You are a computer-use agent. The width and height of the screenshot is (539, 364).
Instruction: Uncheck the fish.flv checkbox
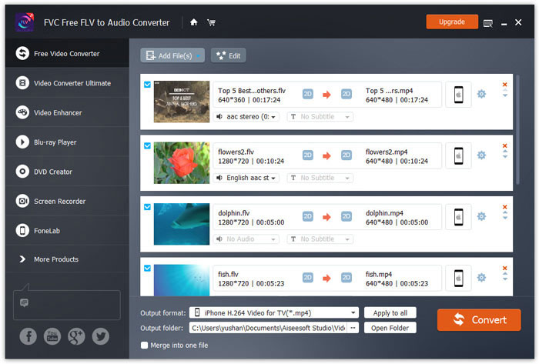[x=147, y=269]
